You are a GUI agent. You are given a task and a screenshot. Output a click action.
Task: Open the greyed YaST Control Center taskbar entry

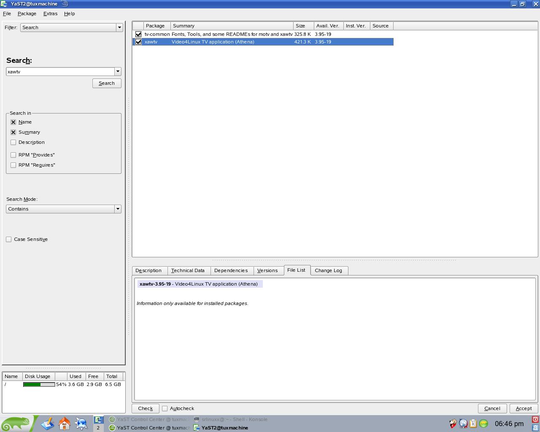149,419
